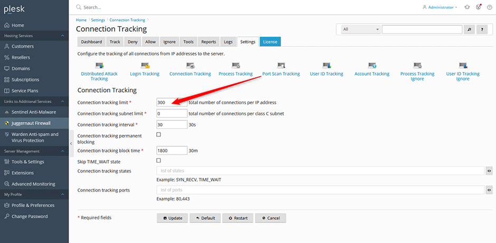
Task: Switch to the Track tab
Action: coord(115,42)
